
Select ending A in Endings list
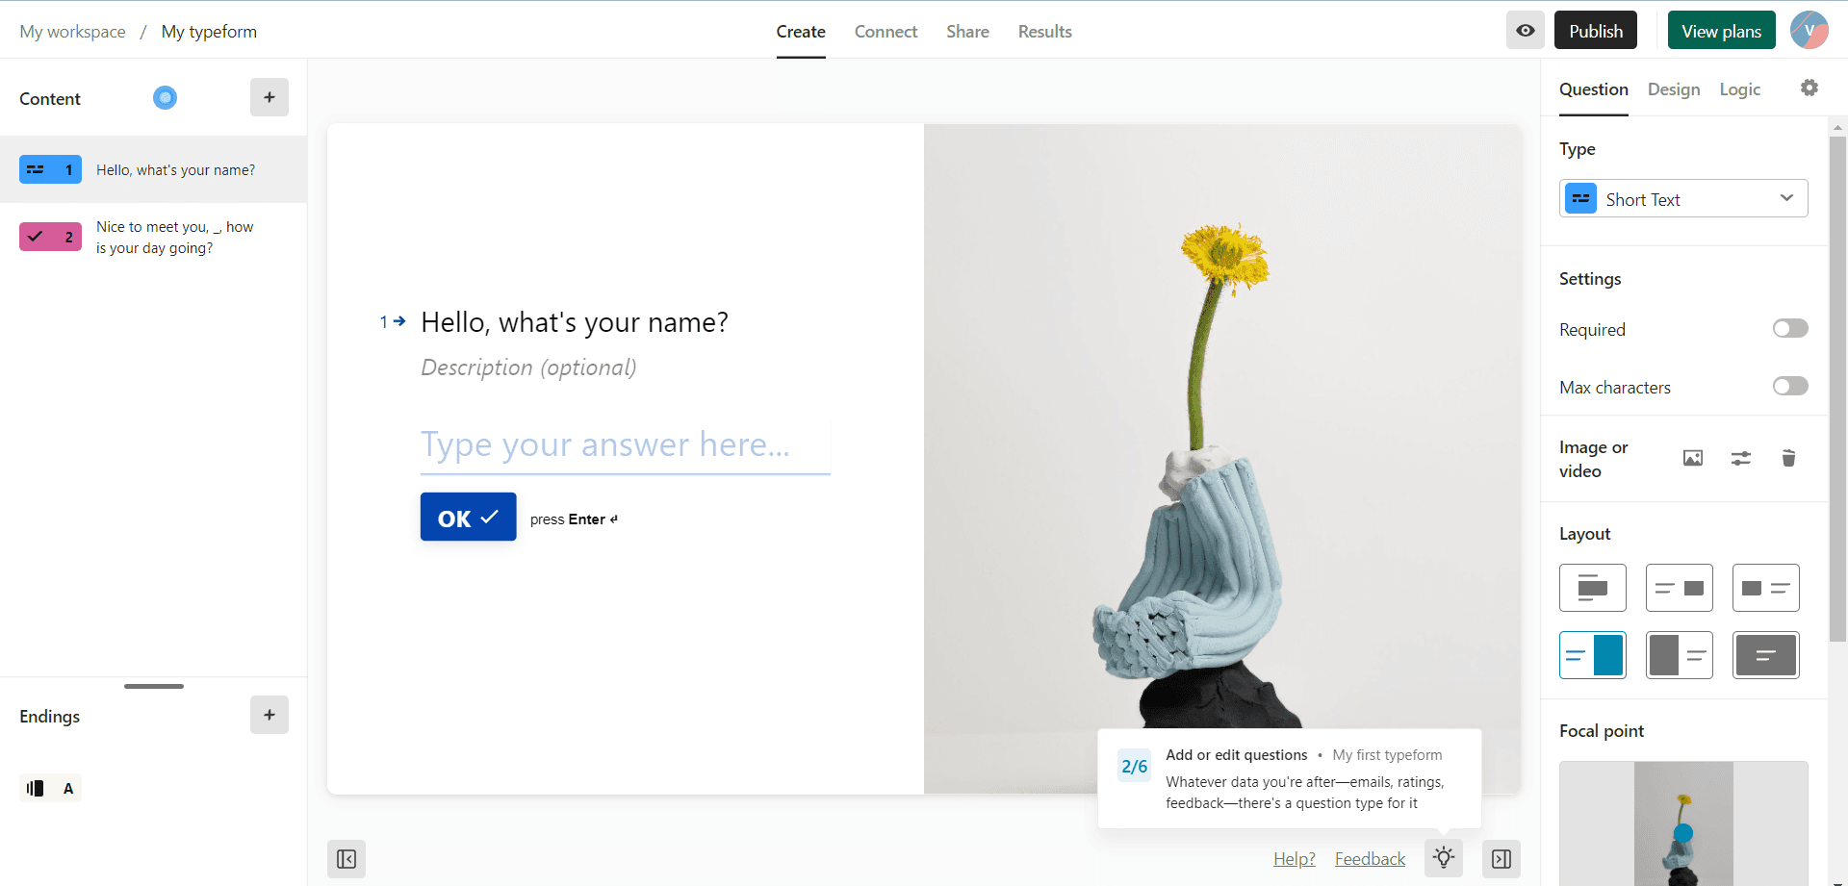point(50,788)
